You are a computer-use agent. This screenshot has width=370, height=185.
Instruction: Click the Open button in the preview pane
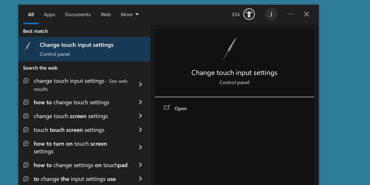pyautogui.click(x=181, y=108)
